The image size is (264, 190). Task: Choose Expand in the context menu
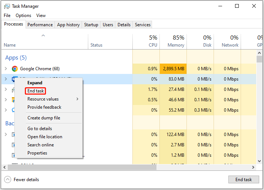pyautogui.click(x=49, y=83)
